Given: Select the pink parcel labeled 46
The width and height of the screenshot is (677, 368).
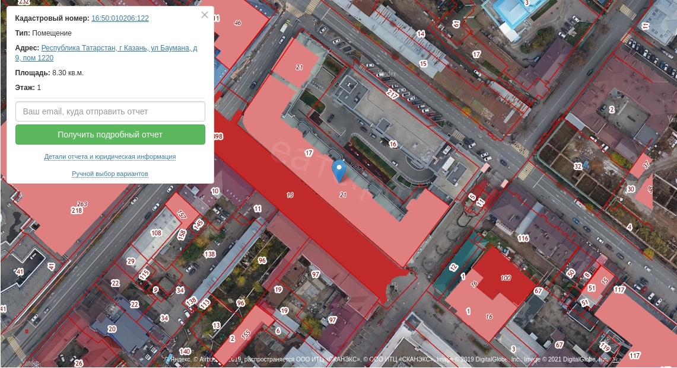Looking at the screenshot, I should [238, 23].
